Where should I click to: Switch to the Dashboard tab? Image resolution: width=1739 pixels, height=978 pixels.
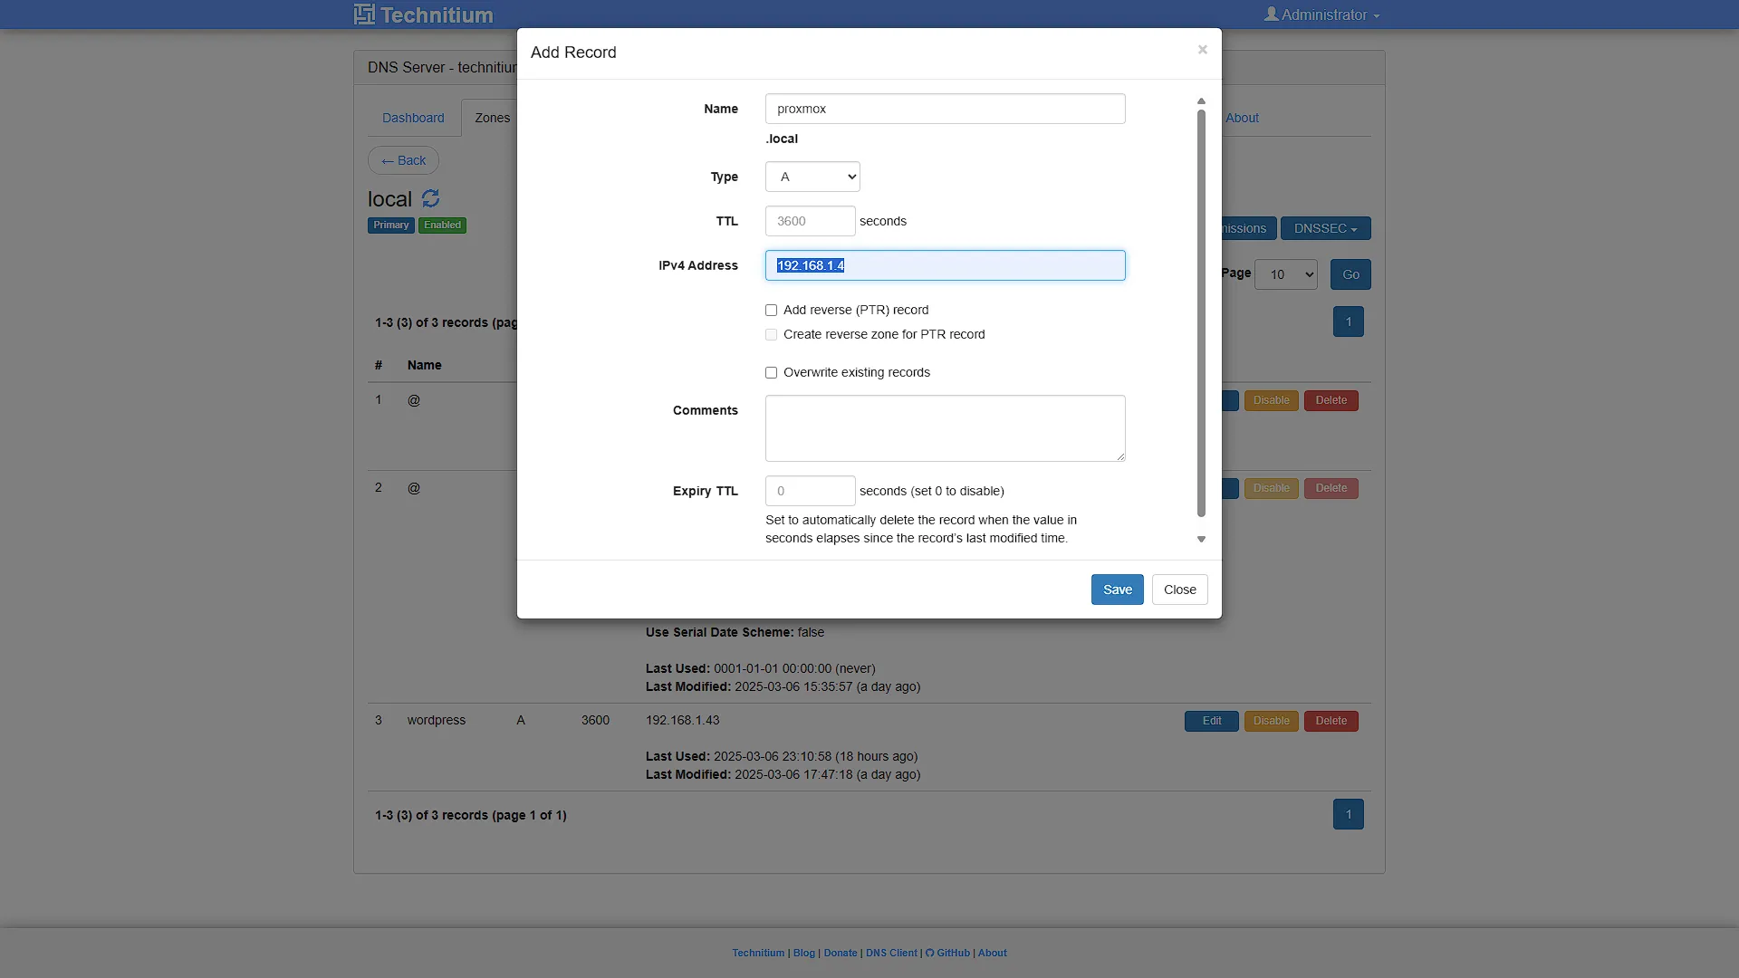coord(413,118)
